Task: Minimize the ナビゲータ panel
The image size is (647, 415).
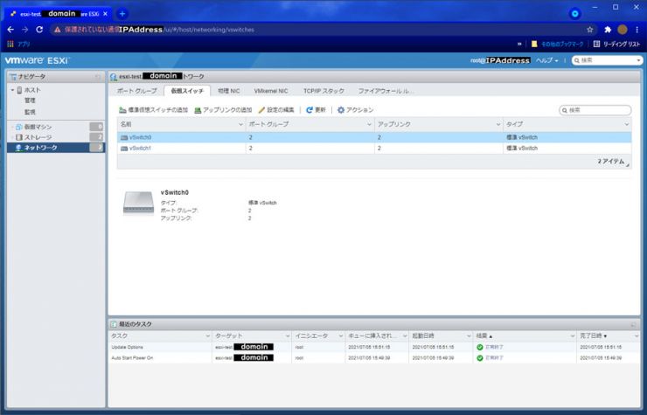Action: (98, 77)
